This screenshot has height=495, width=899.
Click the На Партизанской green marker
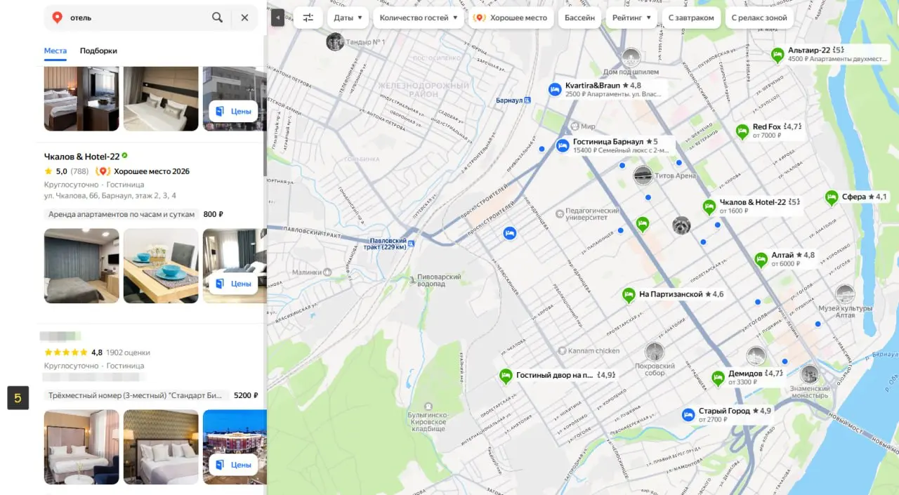coord(629,295)
